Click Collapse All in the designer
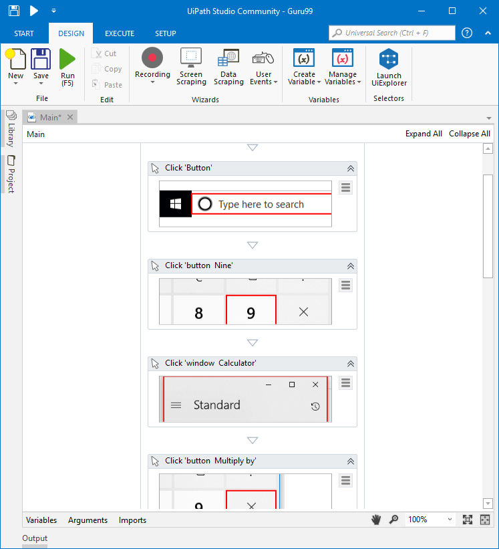 pyautogui.click(x=469, y=134)
